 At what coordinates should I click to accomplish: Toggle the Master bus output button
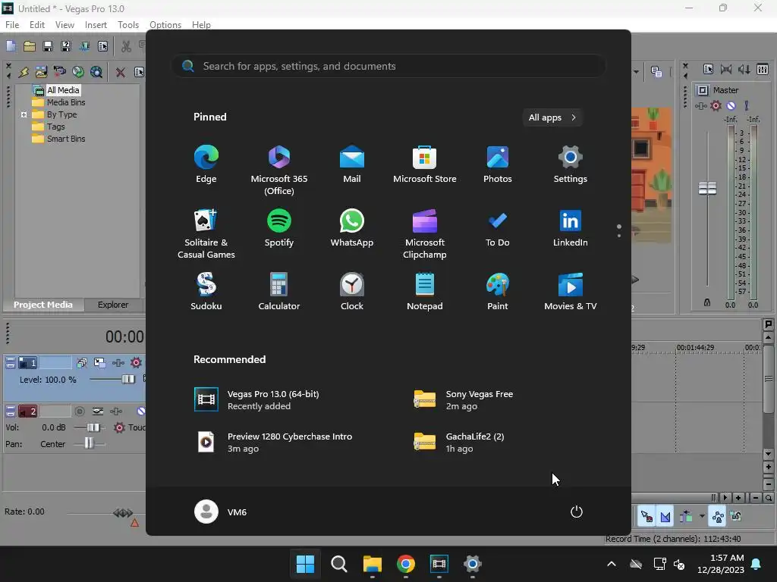pyautogui.click(x=703, y=90)
